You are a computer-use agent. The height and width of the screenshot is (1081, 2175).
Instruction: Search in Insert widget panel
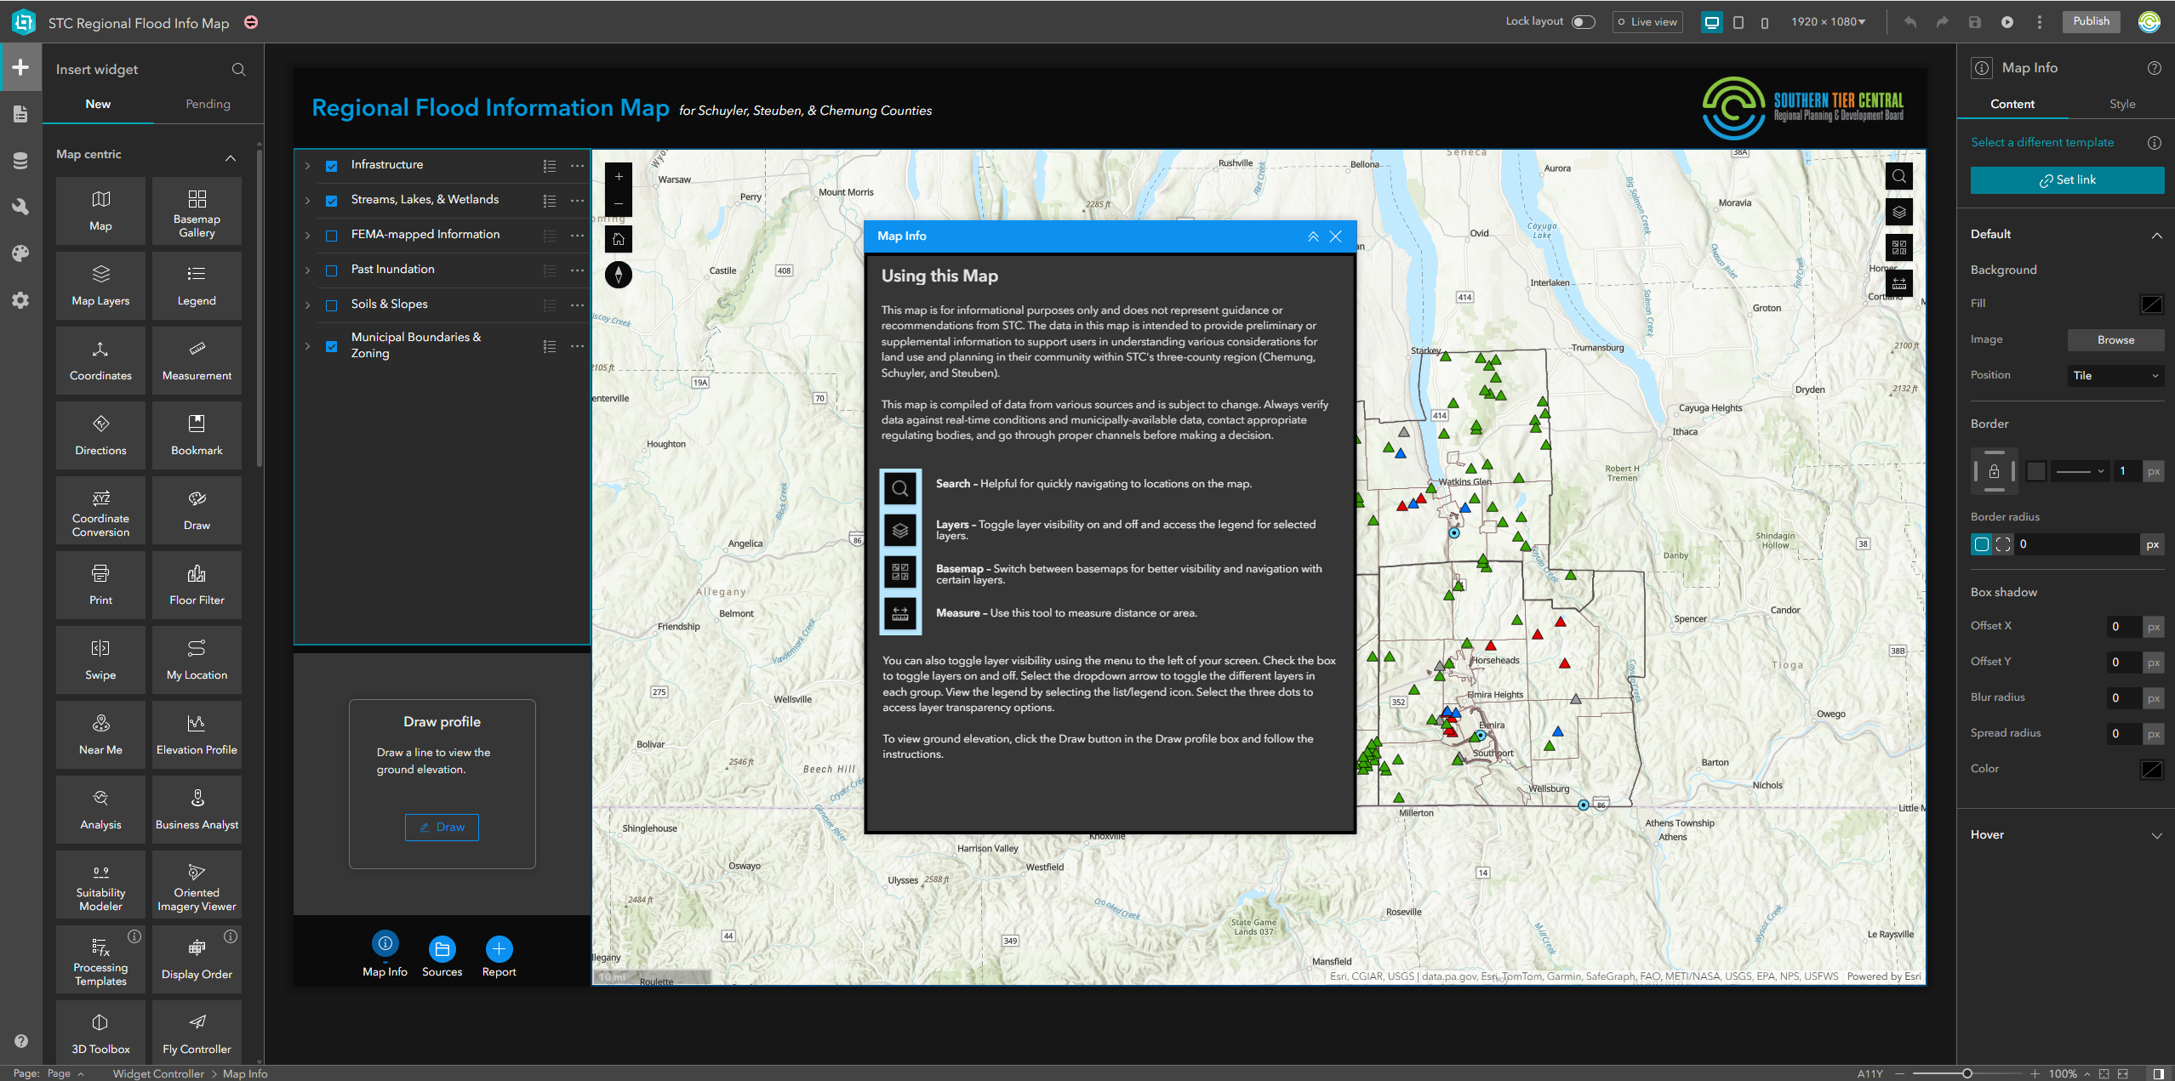(239, 70)
